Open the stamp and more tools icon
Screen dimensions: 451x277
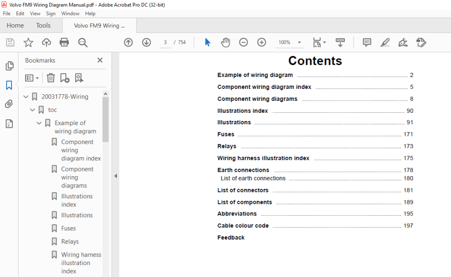tap(421, 43)
